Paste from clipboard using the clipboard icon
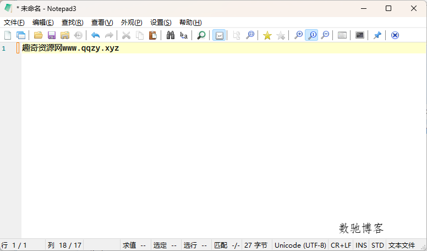This screenshot has width=427, height=251. click(153, 35)
